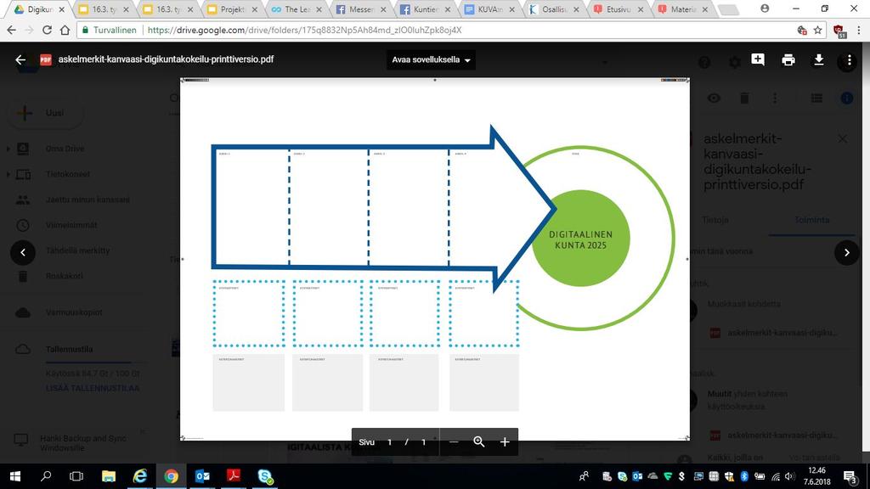Open the Chrome taskbar icon
Image resolution: width=870 pixels, height=489 pixels.
coord(171,476)
